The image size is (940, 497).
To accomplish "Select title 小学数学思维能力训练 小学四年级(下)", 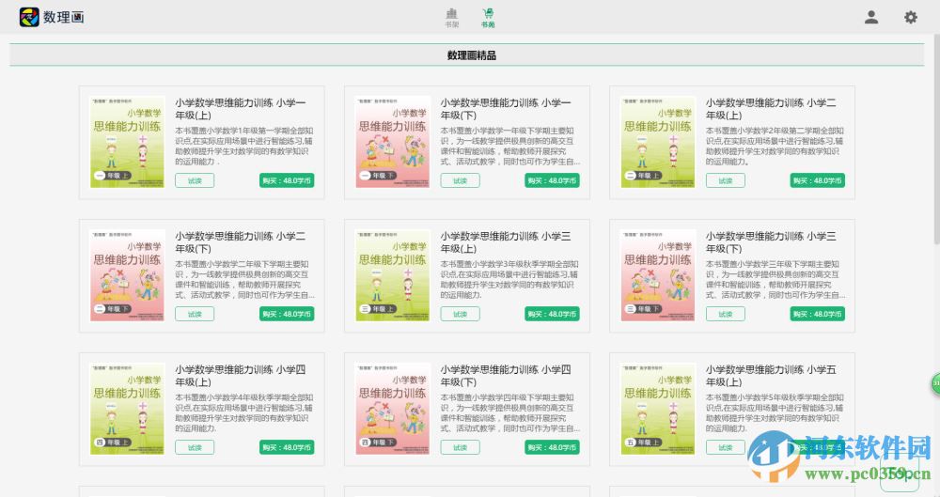I will (506, 376).
